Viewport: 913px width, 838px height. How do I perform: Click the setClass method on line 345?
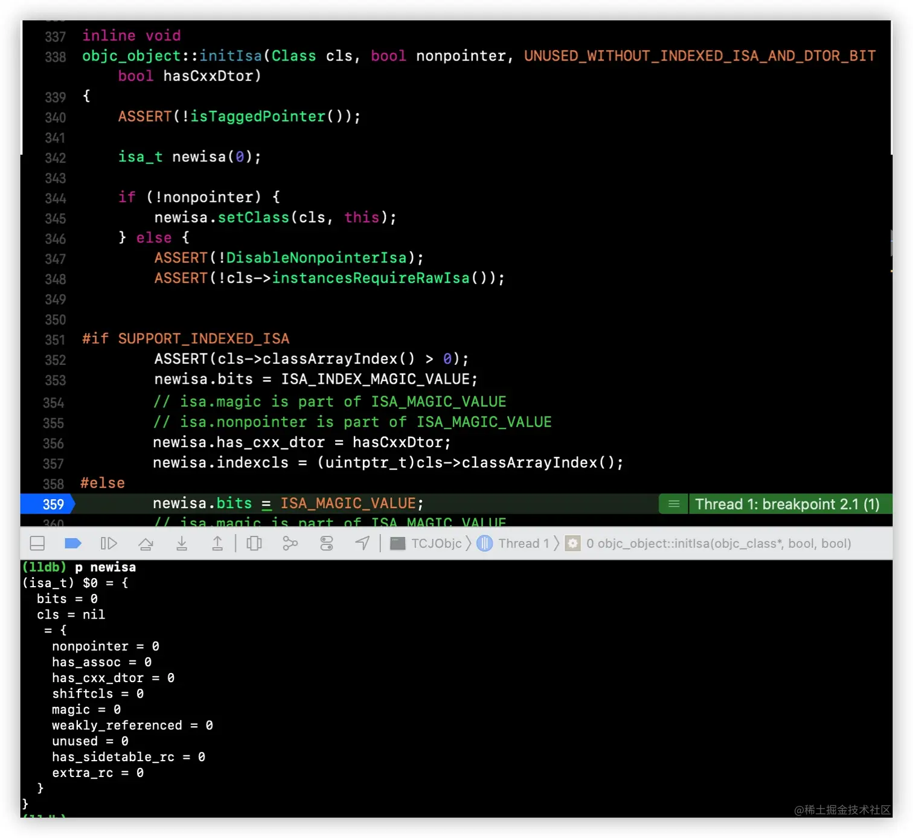pos(254,218)
